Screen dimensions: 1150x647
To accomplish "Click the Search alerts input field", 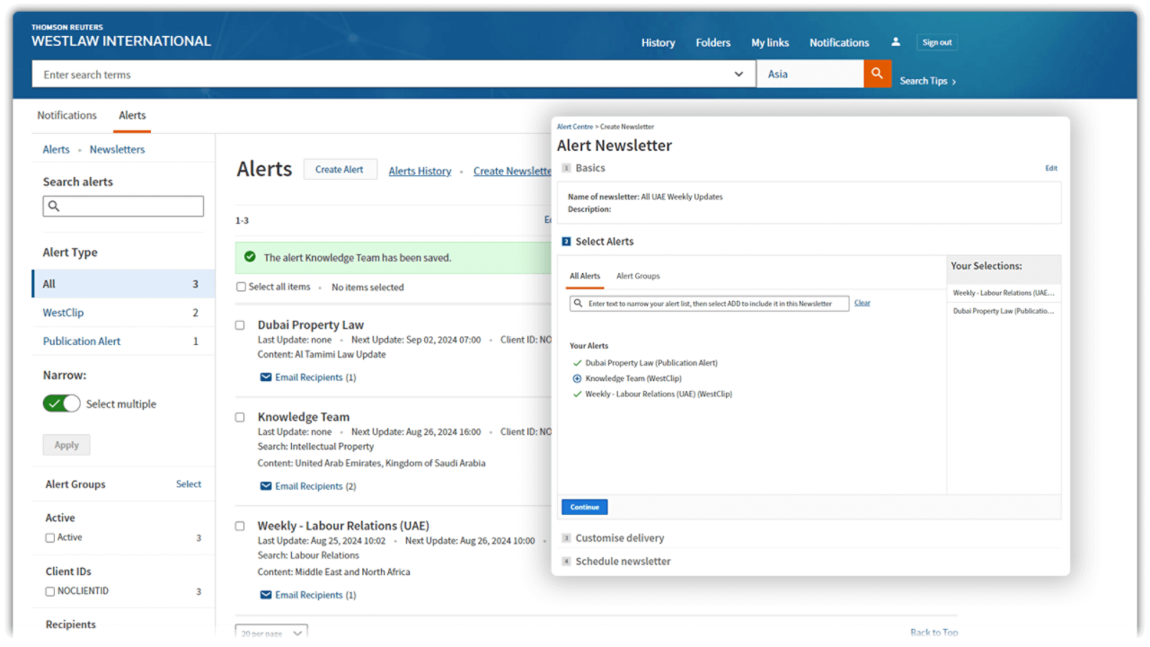I will tap(123, 206).
